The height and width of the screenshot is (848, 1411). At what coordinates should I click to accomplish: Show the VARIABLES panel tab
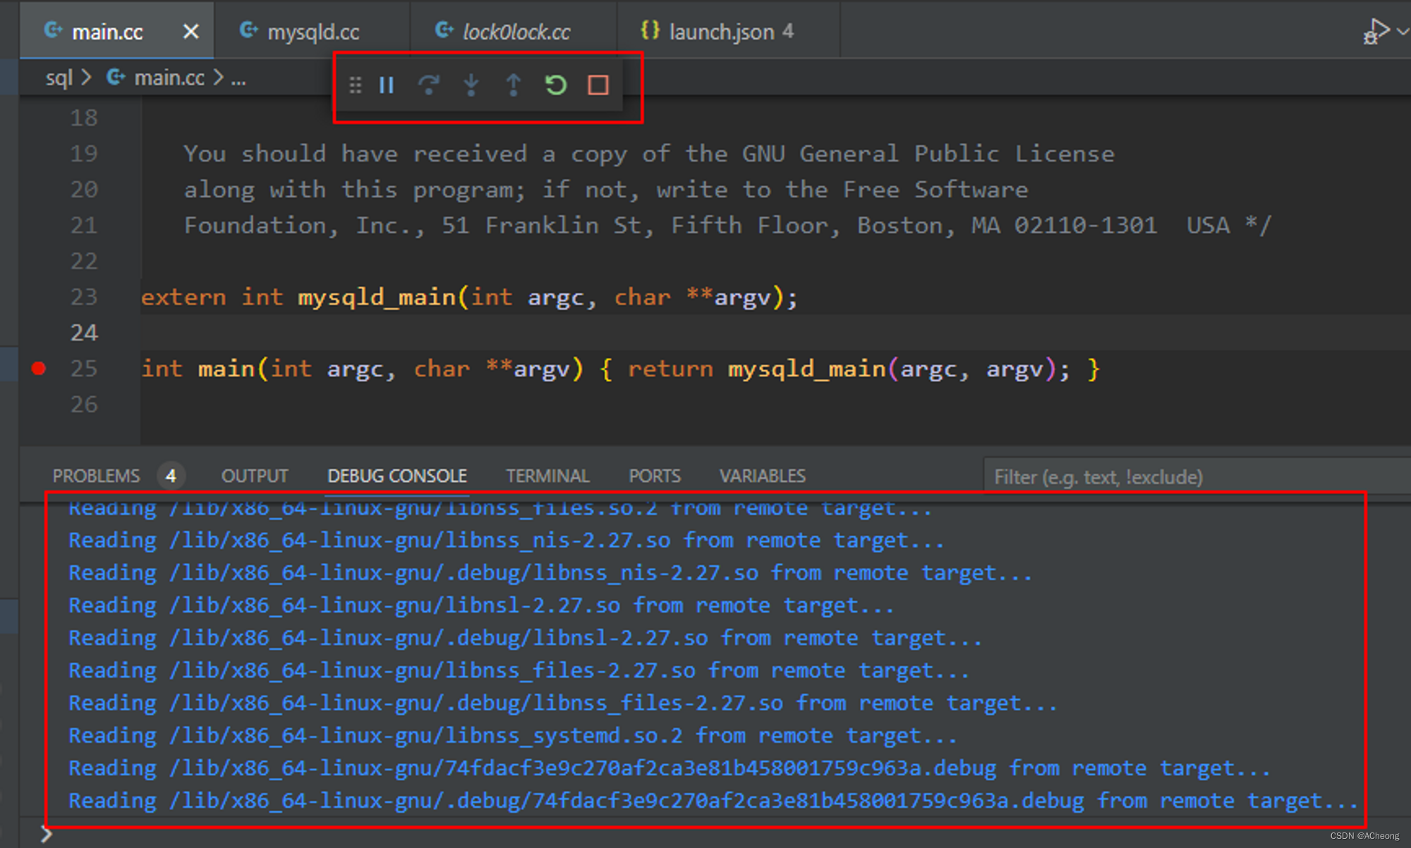[762, 476]
